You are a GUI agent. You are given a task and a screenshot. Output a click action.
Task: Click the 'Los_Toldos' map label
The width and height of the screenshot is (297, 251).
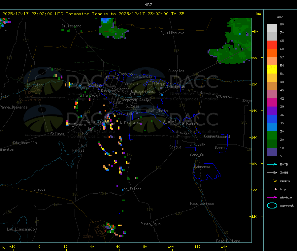[131, 189]
